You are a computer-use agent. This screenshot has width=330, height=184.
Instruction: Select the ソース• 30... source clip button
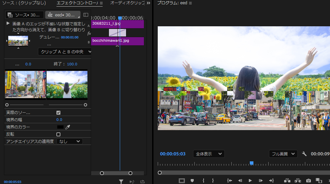pos(24,15)
